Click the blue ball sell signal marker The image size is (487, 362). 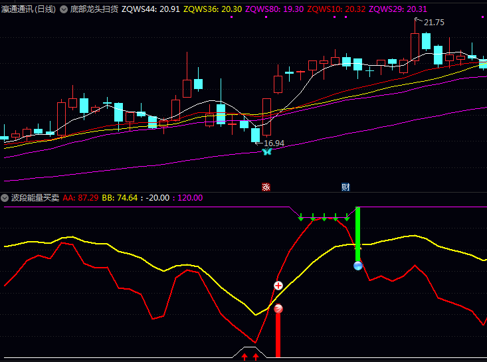tap(358, 266)
